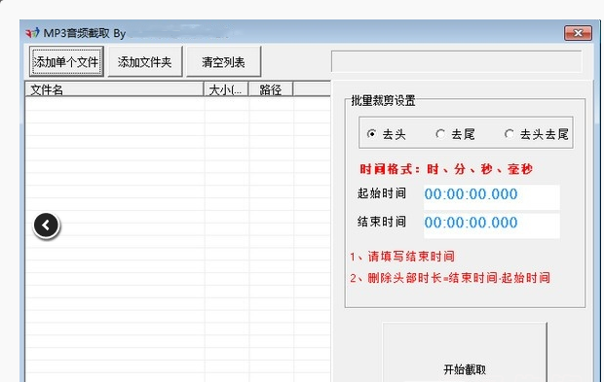Start cutting with 开始截取 button
604x382 pixels.
465,353
